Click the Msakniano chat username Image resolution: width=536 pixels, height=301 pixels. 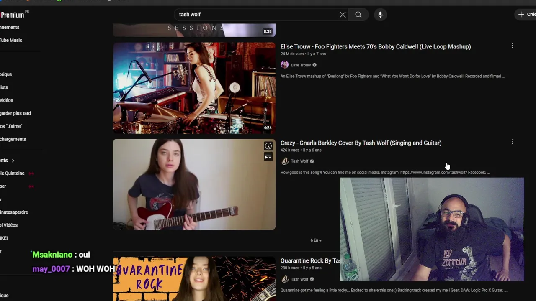click(52, 255)
